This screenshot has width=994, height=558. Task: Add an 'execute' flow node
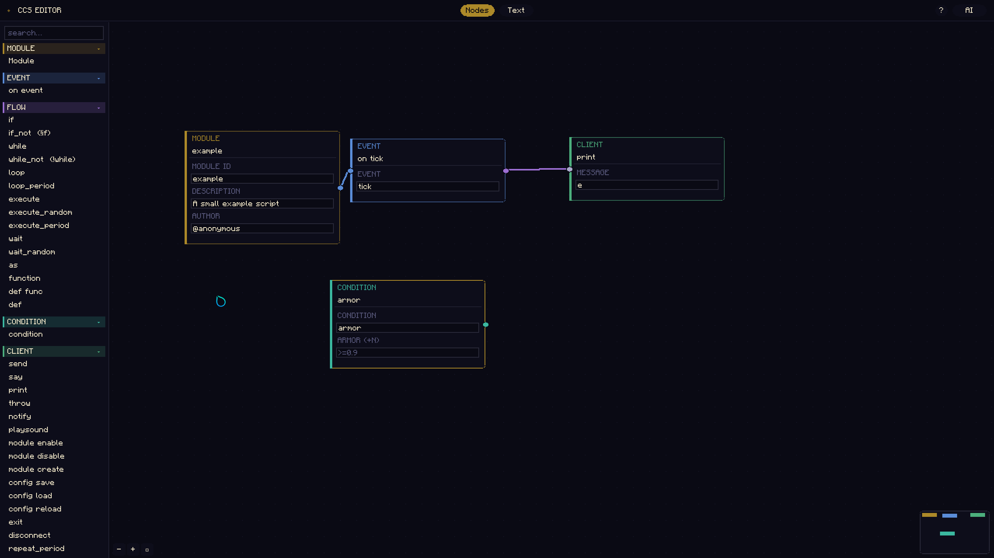tap(54, 199)
